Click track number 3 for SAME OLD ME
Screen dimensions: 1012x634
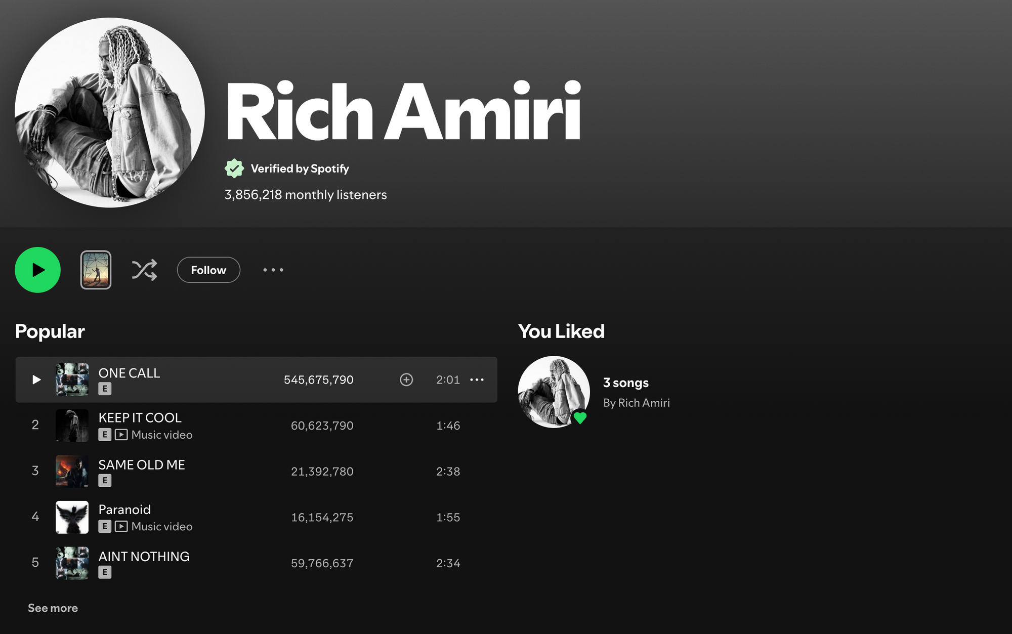(35, 471)
